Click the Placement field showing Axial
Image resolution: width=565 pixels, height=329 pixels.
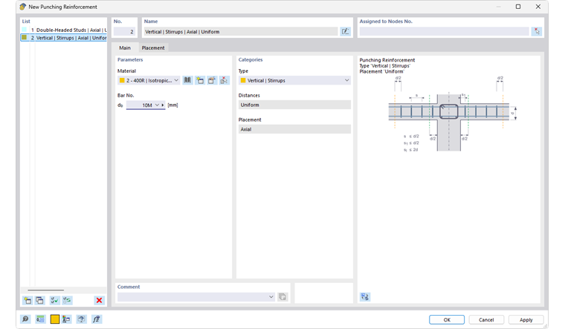tap(294, 129)
